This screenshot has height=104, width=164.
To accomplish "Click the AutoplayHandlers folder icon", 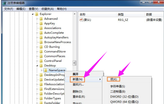I will click(x=41, y=37).
